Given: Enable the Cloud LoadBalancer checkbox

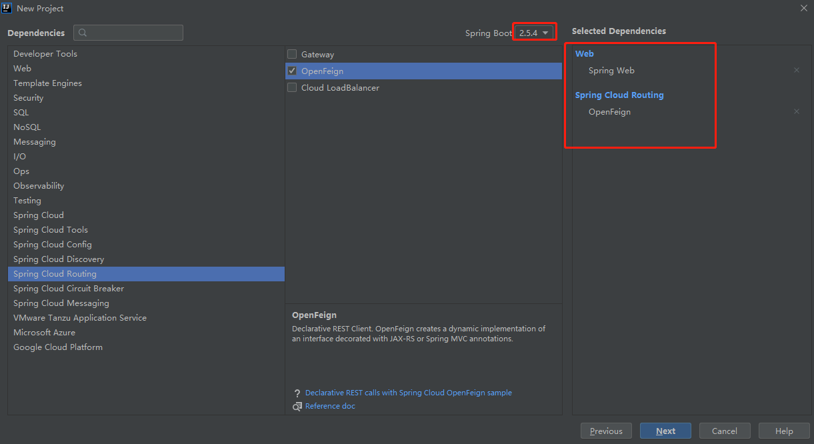Looking at the screenshot, I should point(292,87).
